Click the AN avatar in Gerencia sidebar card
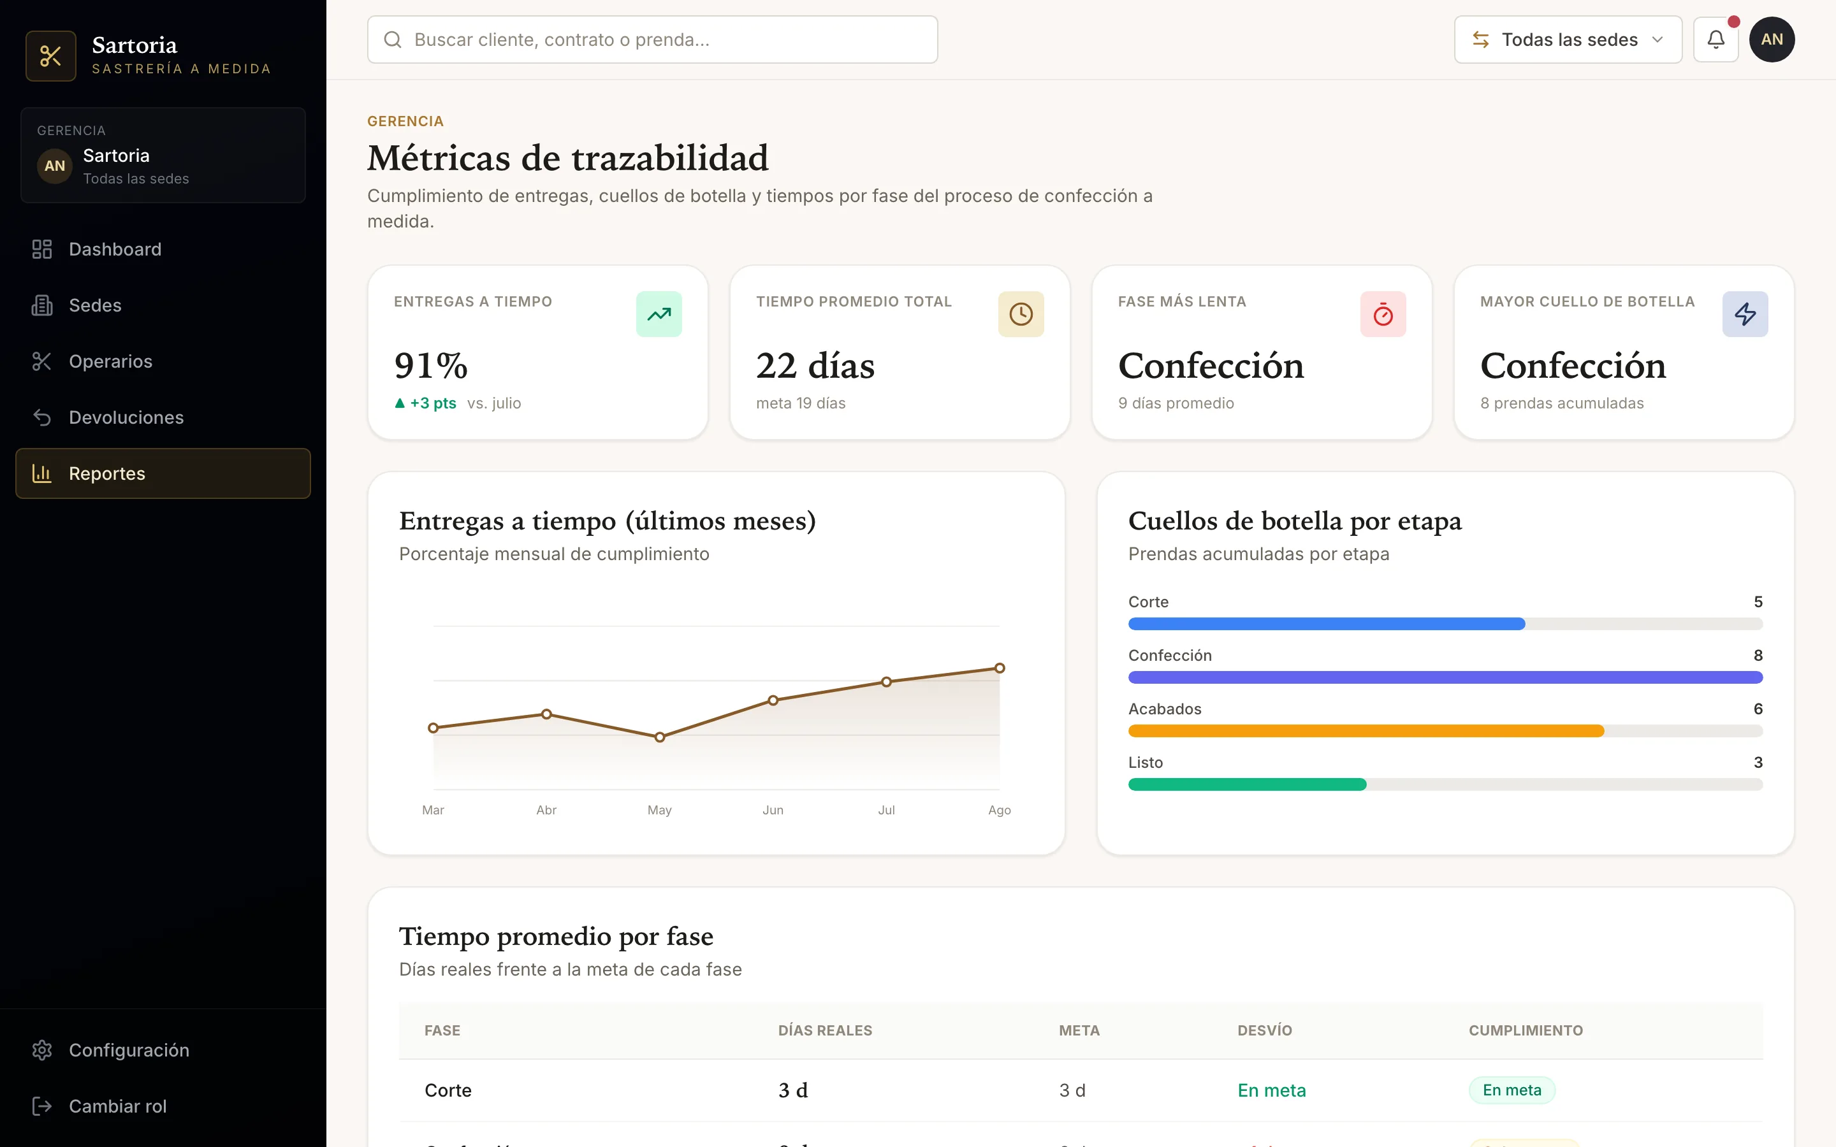 pos(55,166)
